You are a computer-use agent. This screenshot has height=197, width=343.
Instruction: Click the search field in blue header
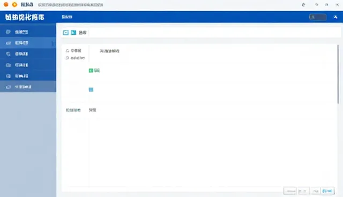click(318, 17)
